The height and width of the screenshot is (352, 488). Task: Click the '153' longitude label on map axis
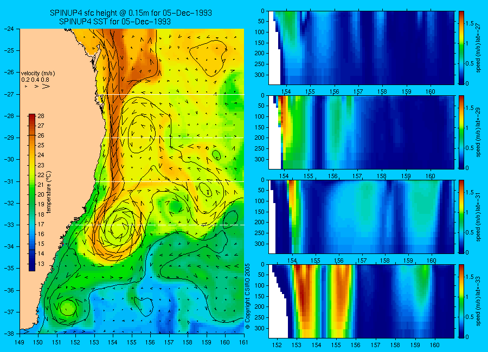(94, 343)
